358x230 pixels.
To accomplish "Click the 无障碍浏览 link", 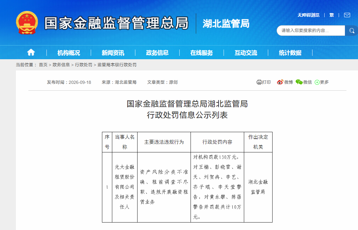I will pos(308,15).
